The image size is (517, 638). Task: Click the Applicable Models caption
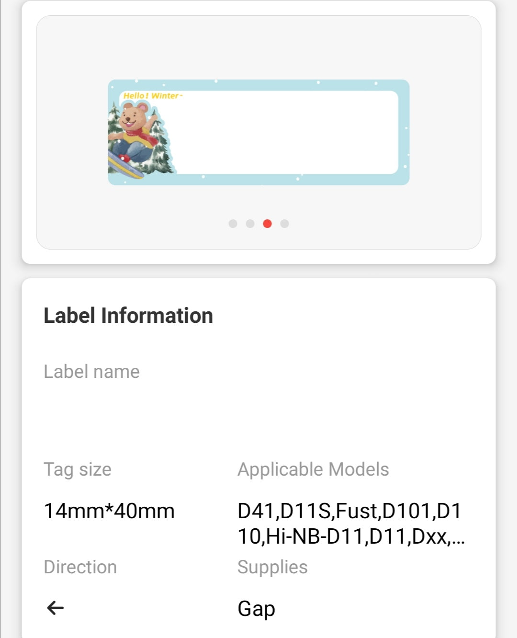[313, 469]
